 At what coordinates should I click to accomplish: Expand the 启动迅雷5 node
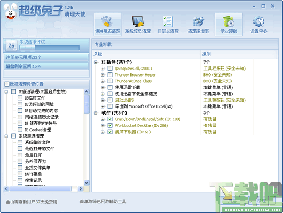click(103, 100)
